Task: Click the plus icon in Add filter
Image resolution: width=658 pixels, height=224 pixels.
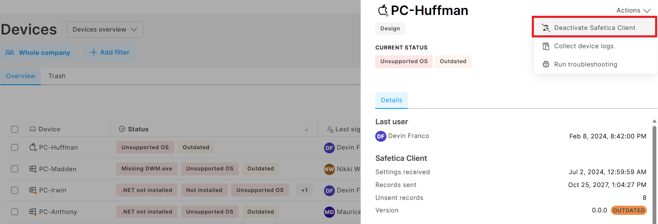Action: [94, 52]
